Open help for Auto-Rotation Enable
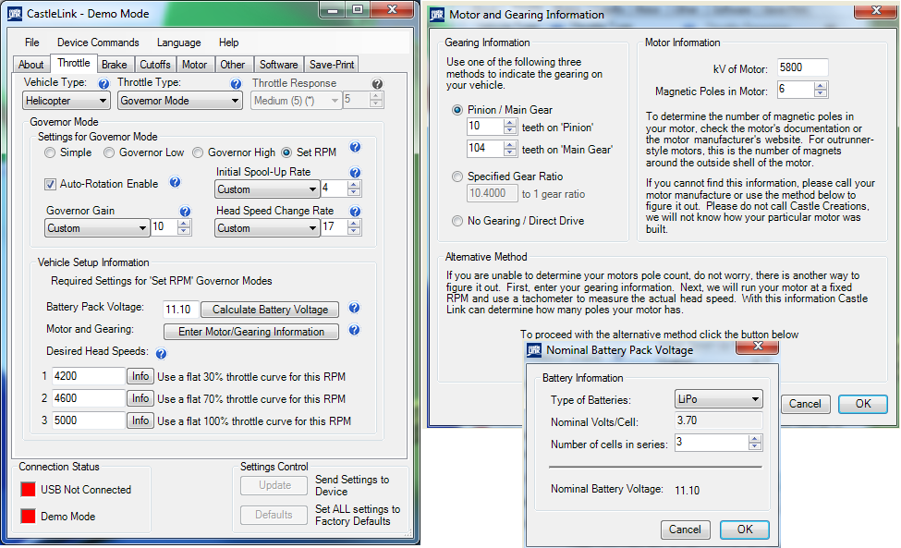 point(176,182)
